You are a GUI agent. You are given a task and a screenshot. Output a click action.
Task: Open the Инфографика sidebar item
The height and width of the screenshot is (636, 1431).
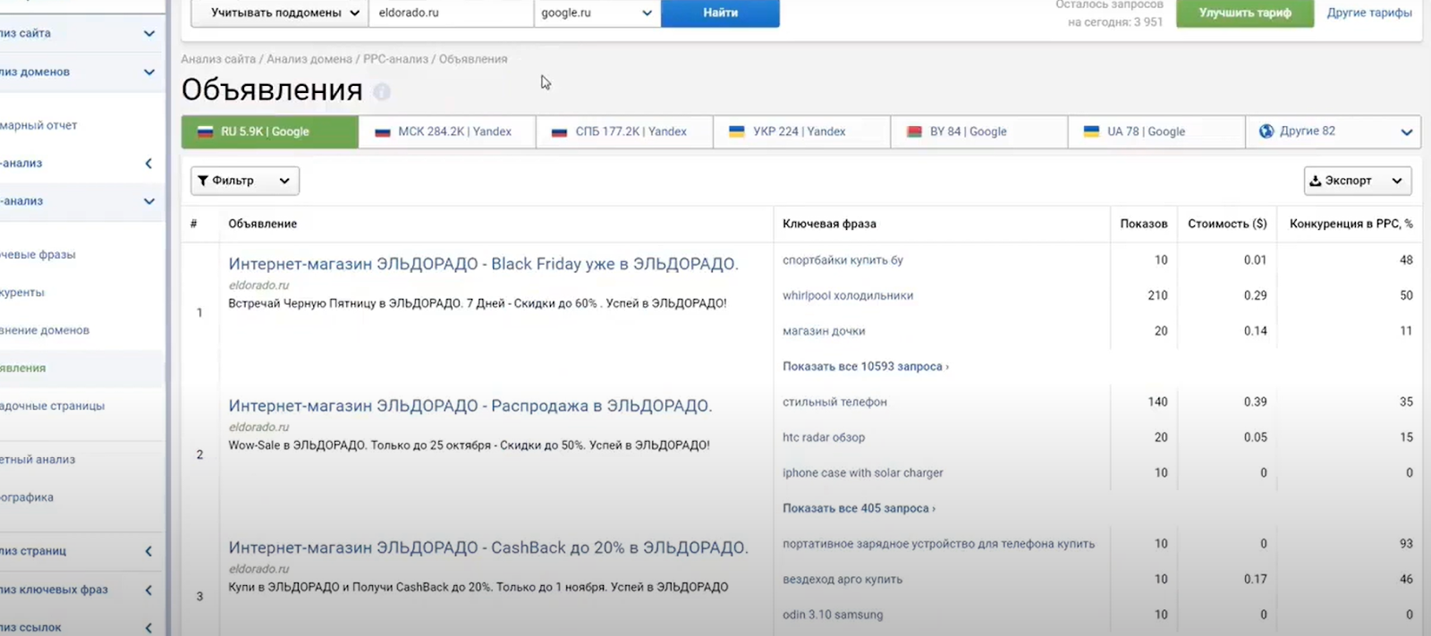[x=27, y=497]
